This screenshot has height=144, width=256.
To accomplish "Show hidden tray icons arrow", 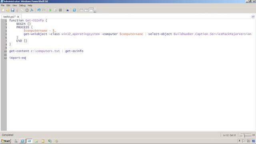I will click(239, 141).
